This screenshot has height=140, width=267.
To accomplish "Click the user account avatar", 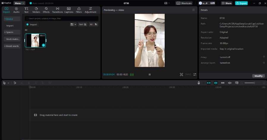I will [x=200, y=3].
